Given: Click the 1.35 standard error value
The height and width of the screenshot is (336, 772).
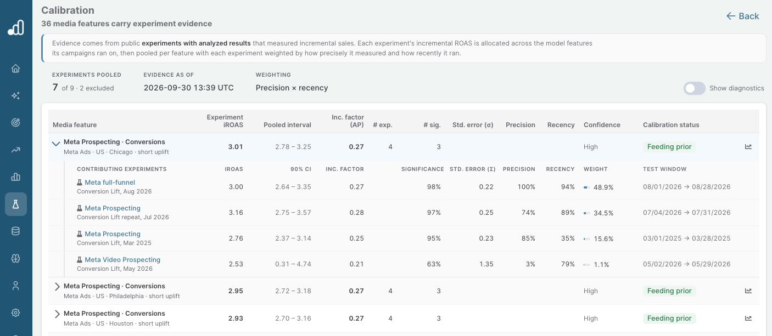Looking at the screenshot, I should (x=486, y=264).
